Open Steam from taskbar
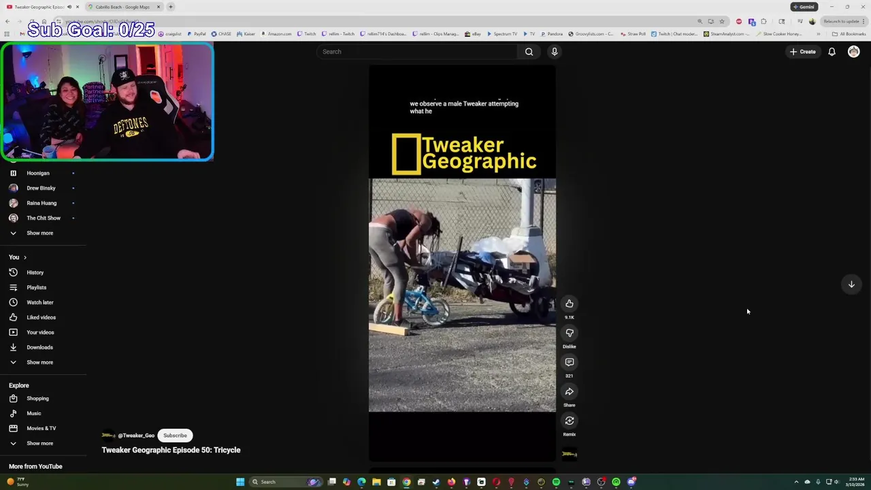 click(436, 482)
